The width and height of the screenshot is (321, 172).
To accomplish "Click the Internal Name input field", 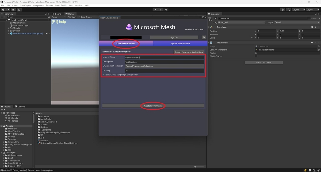I will point(165,57).
